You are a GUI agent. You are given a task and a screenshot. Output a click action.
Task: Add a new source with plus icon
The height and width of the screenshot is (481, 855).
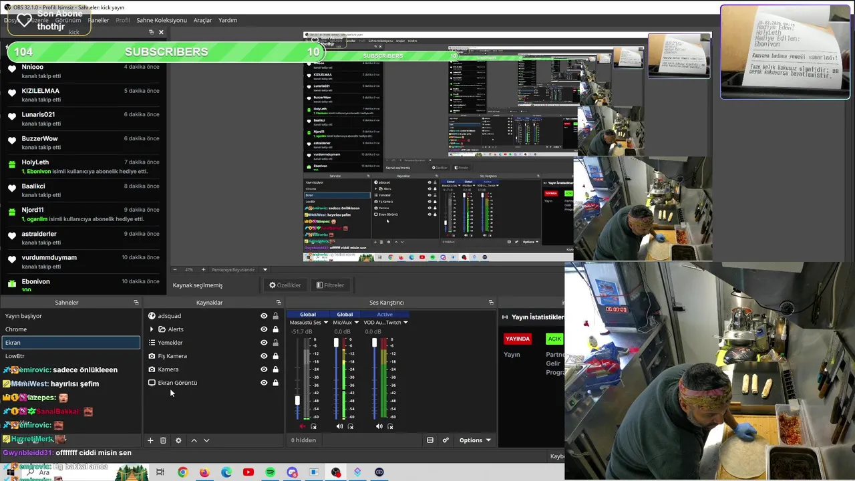[150, 440]
